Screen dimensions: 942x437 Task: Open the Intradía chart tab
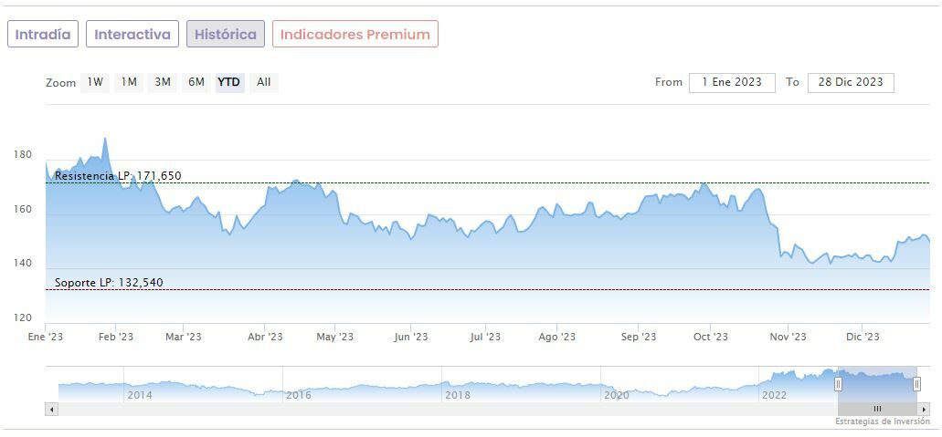click(x=43, y=35)
